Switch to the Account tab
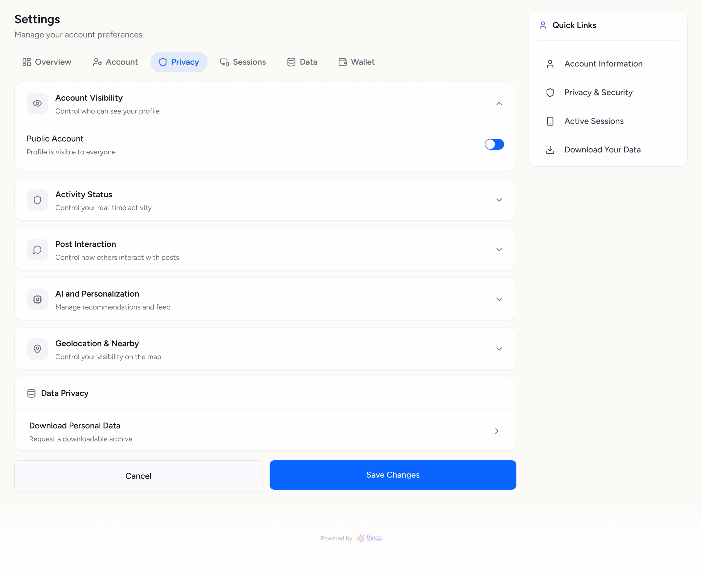702x573 pixels. tap(115, 62)
